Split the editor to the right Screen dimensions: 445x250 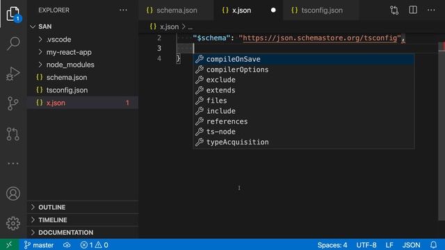(x=413, y=10)
